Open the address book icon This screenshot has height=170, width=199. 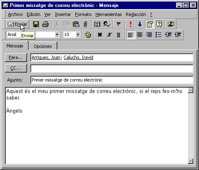[97, 24]
